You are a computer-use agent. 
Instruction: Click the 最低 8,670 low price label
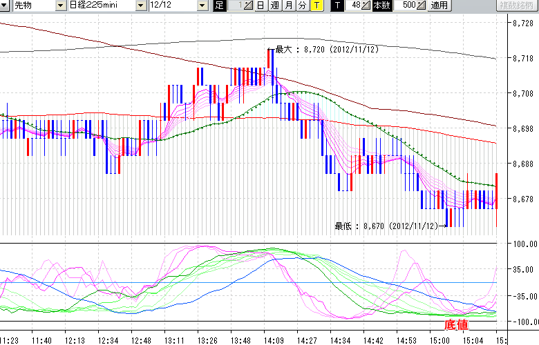[x=386, y=226]
